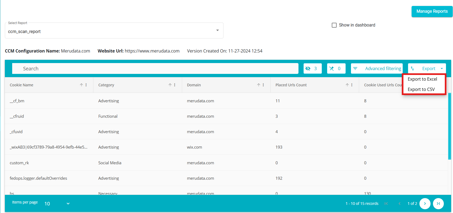453x213 pixels.
Task: Open Placed Urls Count column options menu
Action: pos(352,85)
